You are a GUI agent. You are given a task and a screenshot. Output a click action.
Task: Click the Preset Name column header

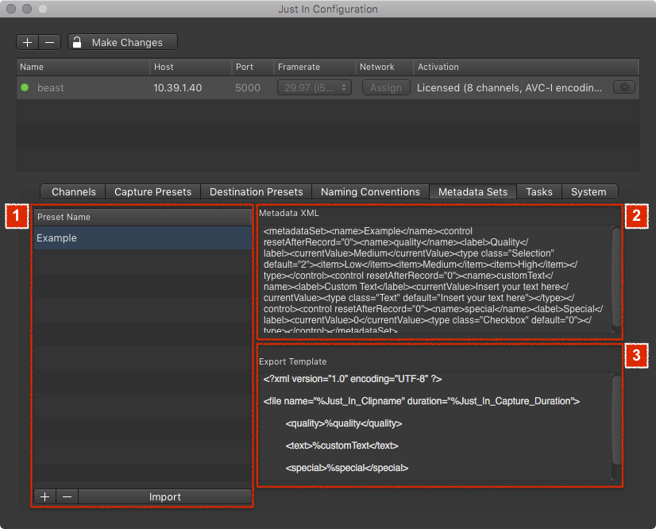(142, 217)
